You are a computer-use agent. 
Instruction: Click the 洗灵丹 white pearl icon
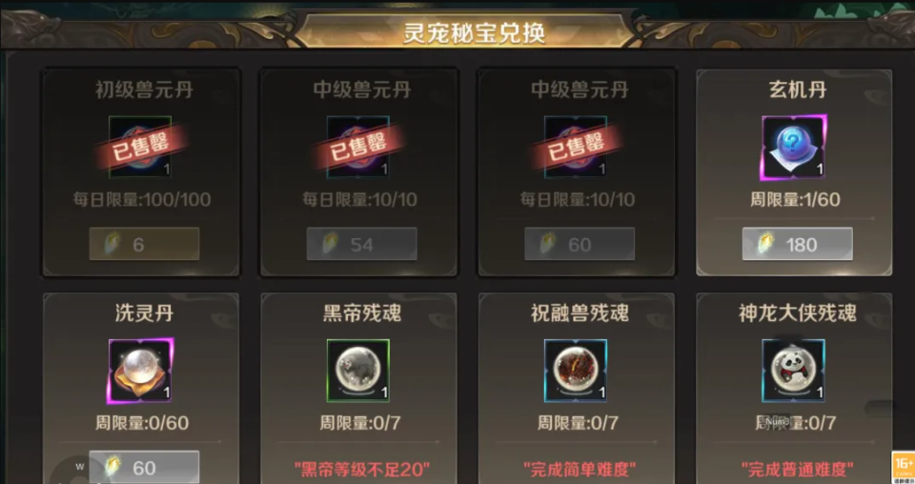point(141,371)
